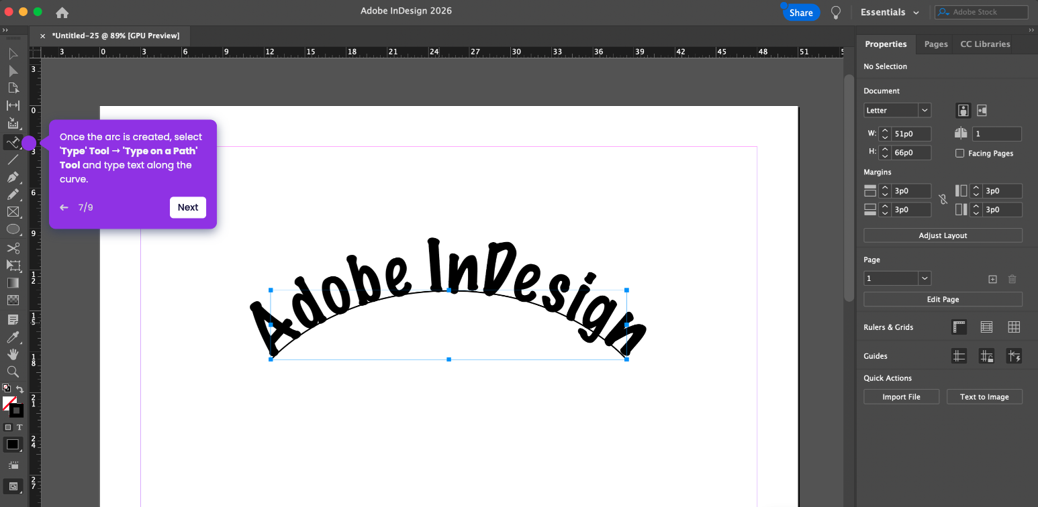This screenshot has height=507, width=1038.
Task: Select the Rectangle Frame tool
Action: [x=13, y=212]
